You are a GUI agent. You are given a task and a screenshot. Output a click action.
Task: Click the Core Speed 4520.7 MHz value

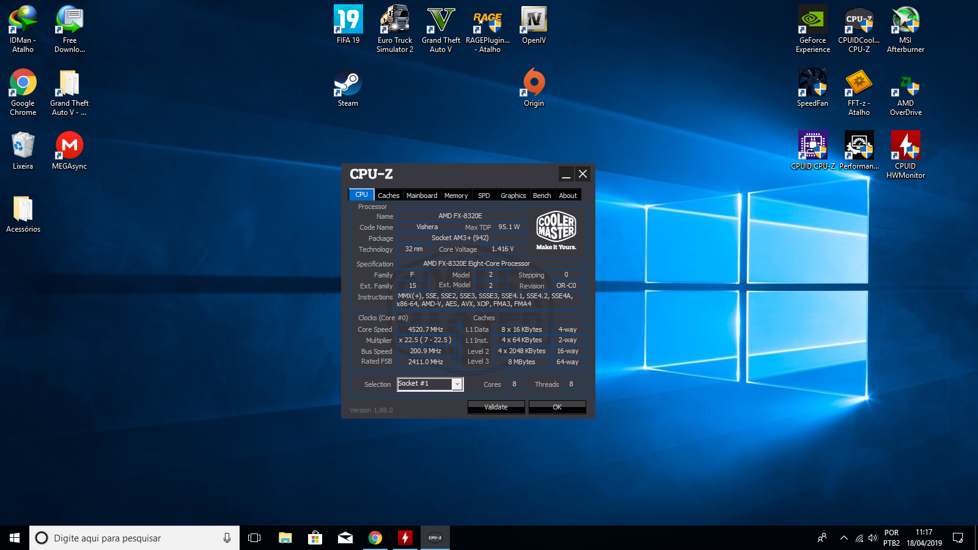pyautogui.click(x=426, y=329)
